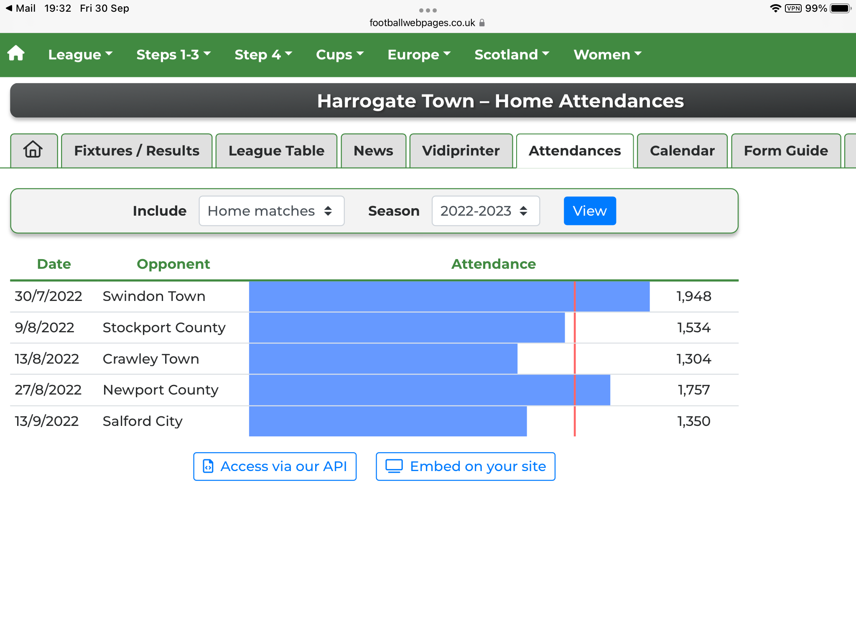Screen dimensions: 856x642
Task: Click the date '13/8/2022'
Action: [47, 359]
